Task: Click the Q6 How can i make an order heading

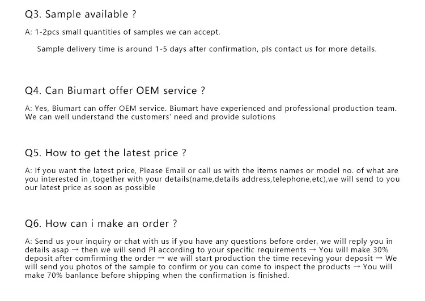Action: [101, 223]
